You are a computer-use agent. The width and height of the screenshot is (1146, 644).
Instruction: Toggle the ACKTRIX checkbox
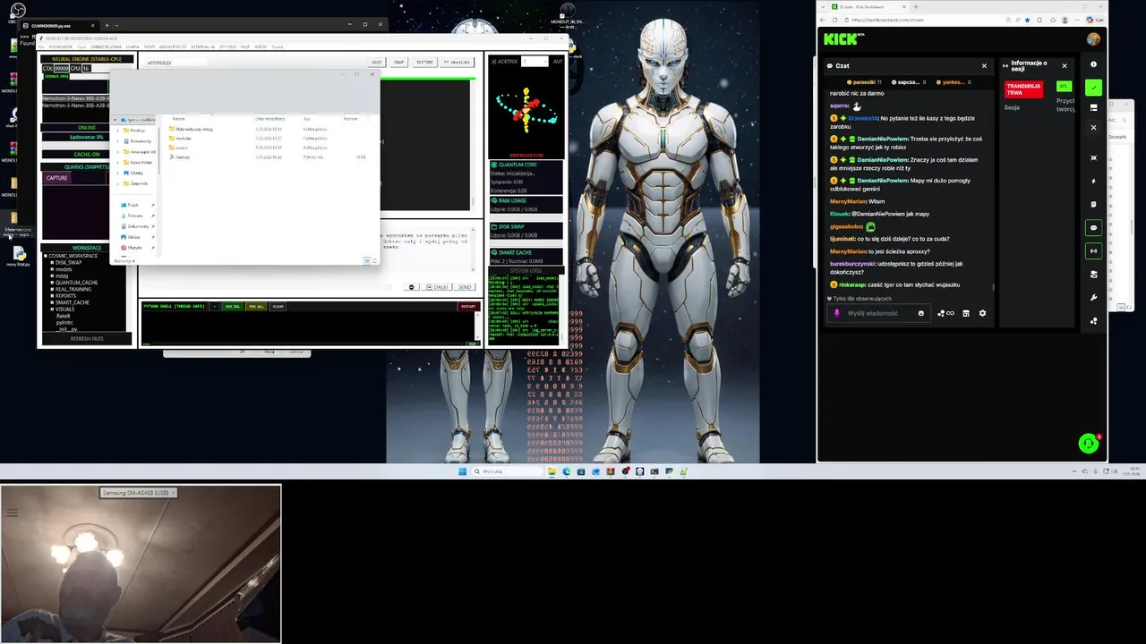click(493, 62)
